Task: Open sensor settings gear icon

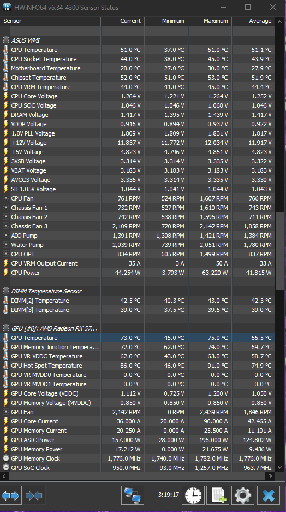Action: (243, 496)
